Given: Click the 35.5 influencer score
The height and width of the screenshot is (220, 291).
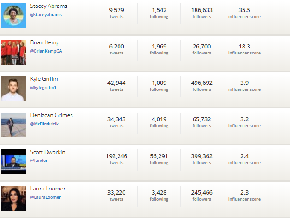Looking at the screenshot, I should [244, 10].
